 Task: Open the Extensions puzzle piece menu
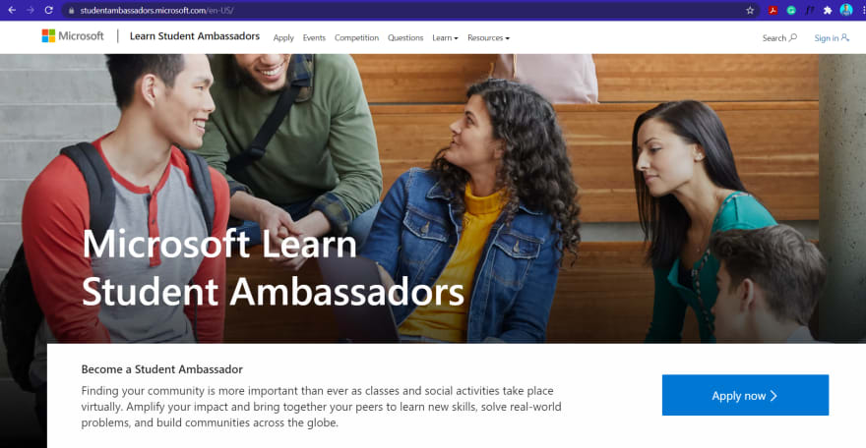point(828,11)
